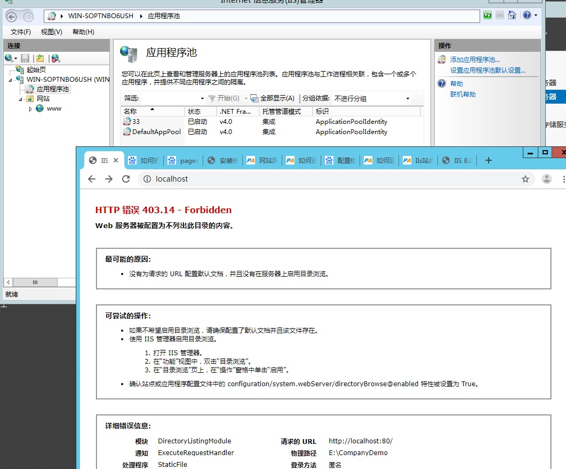The width and height of the screenshot is (566, 469).
Task: Reload the localhost page in browser
Action: [x=126, y=179]
